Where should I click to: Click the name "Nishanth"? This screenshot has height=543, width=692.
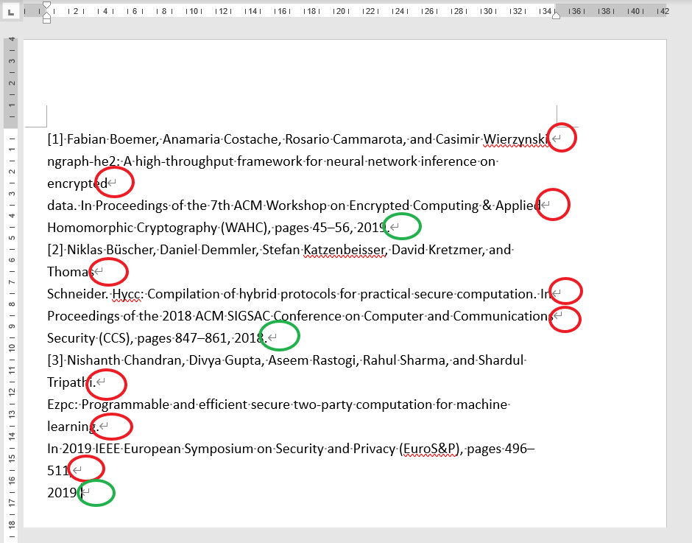(93, 360)
